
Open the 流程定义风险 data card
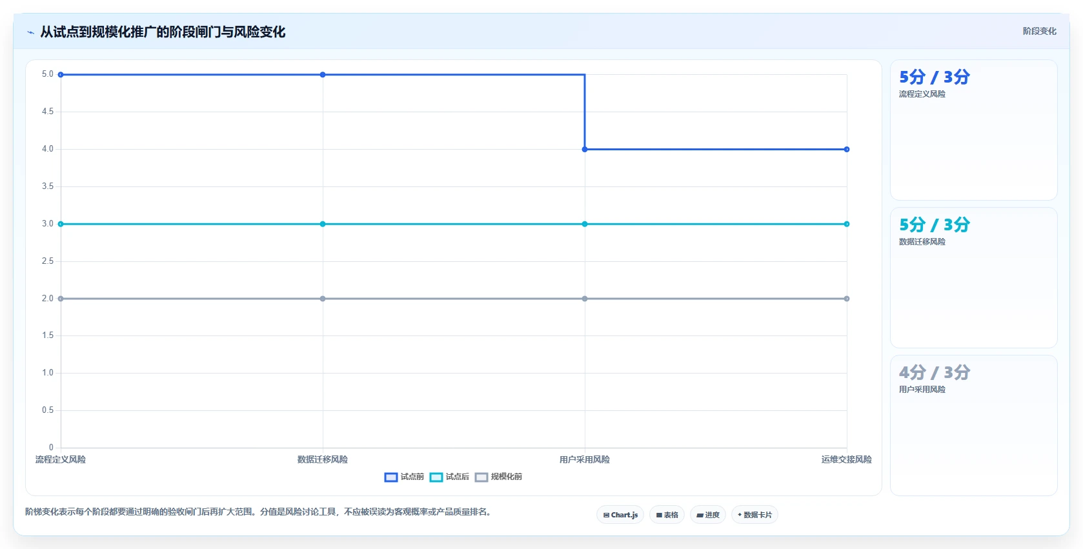tap(973, 130)
